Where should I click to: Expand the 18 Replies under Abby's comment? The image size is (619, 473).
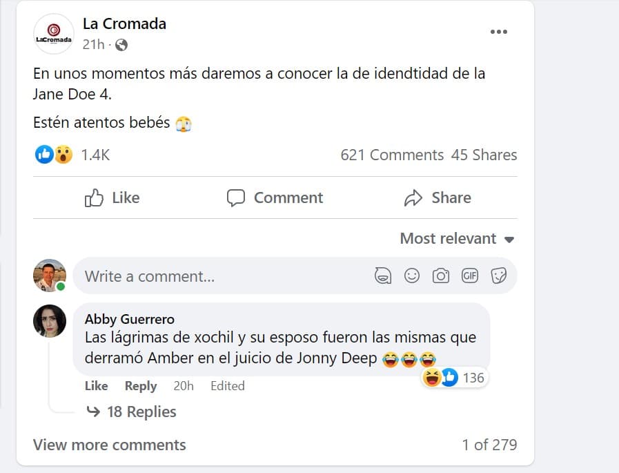click(143, 412)
